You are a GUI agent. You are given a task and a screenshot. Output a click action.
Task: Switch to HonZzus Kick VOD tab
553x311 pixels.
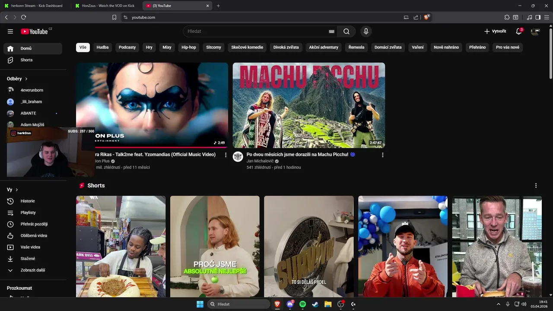click(x=106, y=6)
